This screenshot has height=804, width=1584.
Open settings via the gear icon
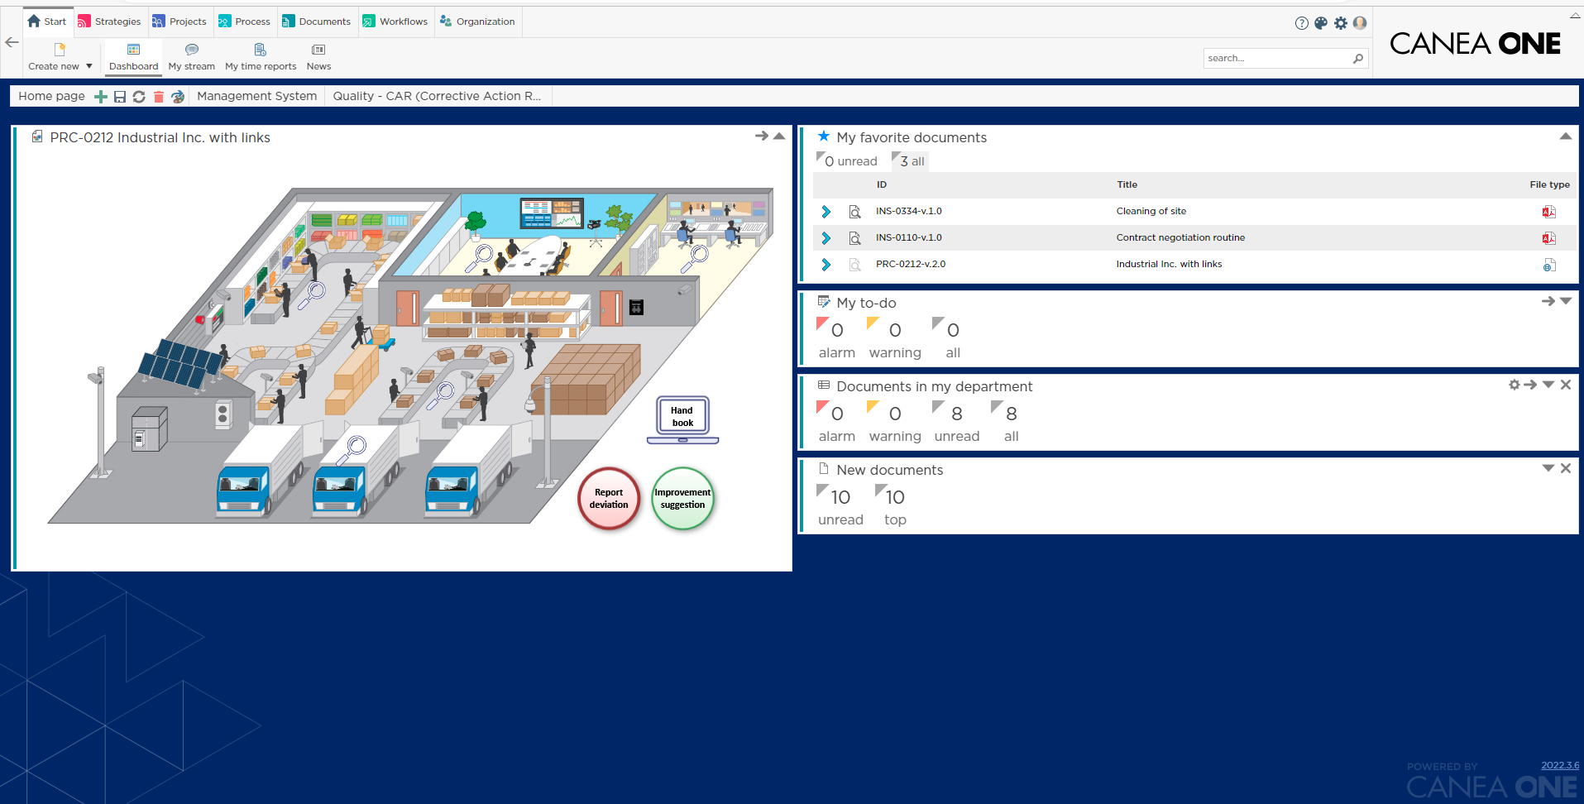(1341, 23)
